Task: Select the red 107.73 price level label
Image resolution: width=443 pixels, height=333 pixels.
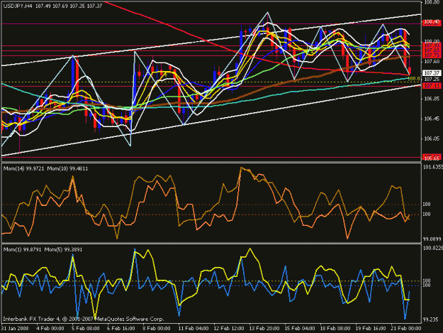Action: [x=432, y=55]
